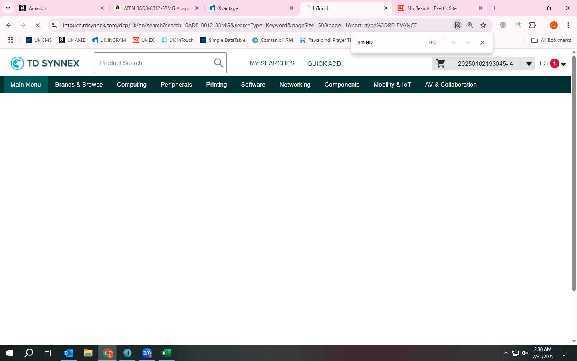Open the shopping cart icon
577x361 pixels.
point(441,63)
